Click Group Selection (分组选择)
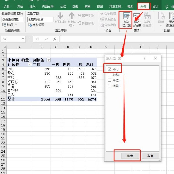The height and width of the screenshot is (174, 174). pyautogui.click(x=108, y=14)
